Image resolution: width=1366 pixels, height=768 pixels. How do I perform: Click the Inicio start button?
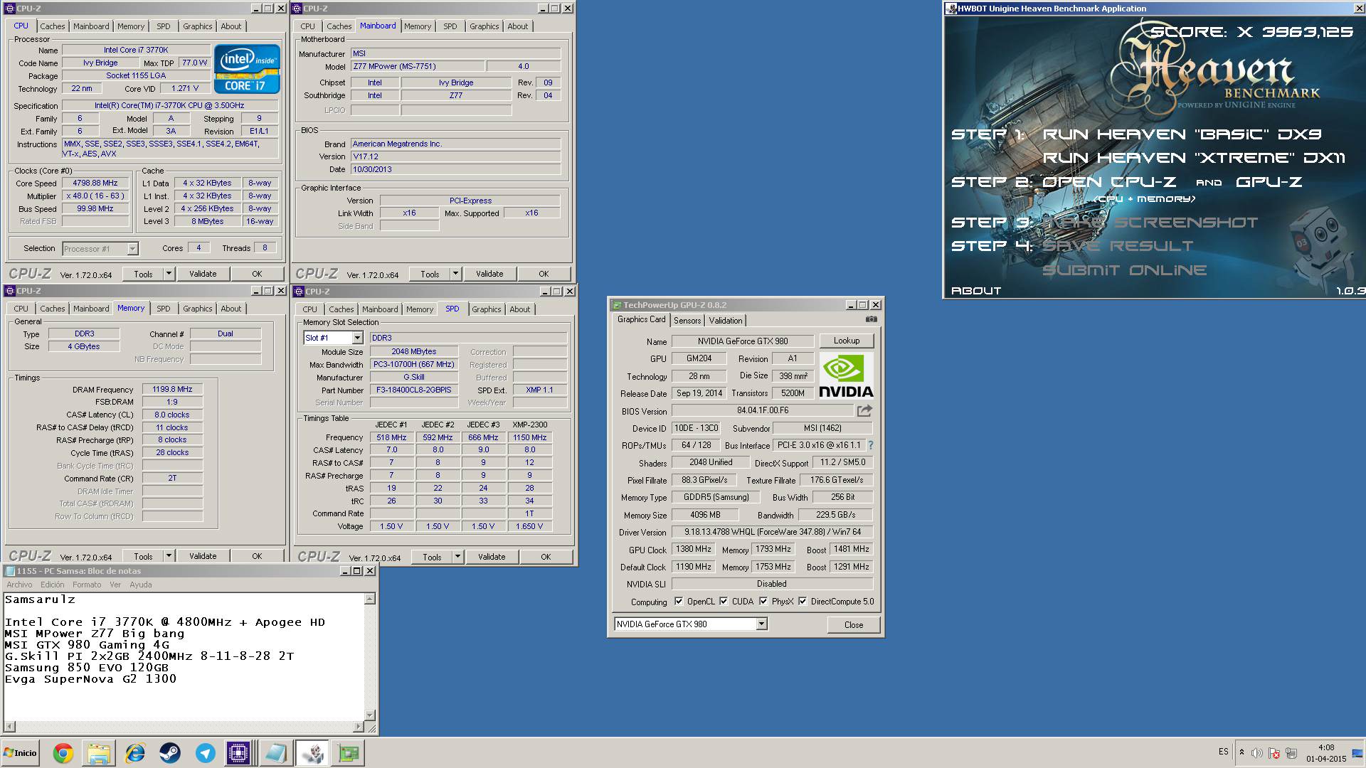(x=21, y=753)
